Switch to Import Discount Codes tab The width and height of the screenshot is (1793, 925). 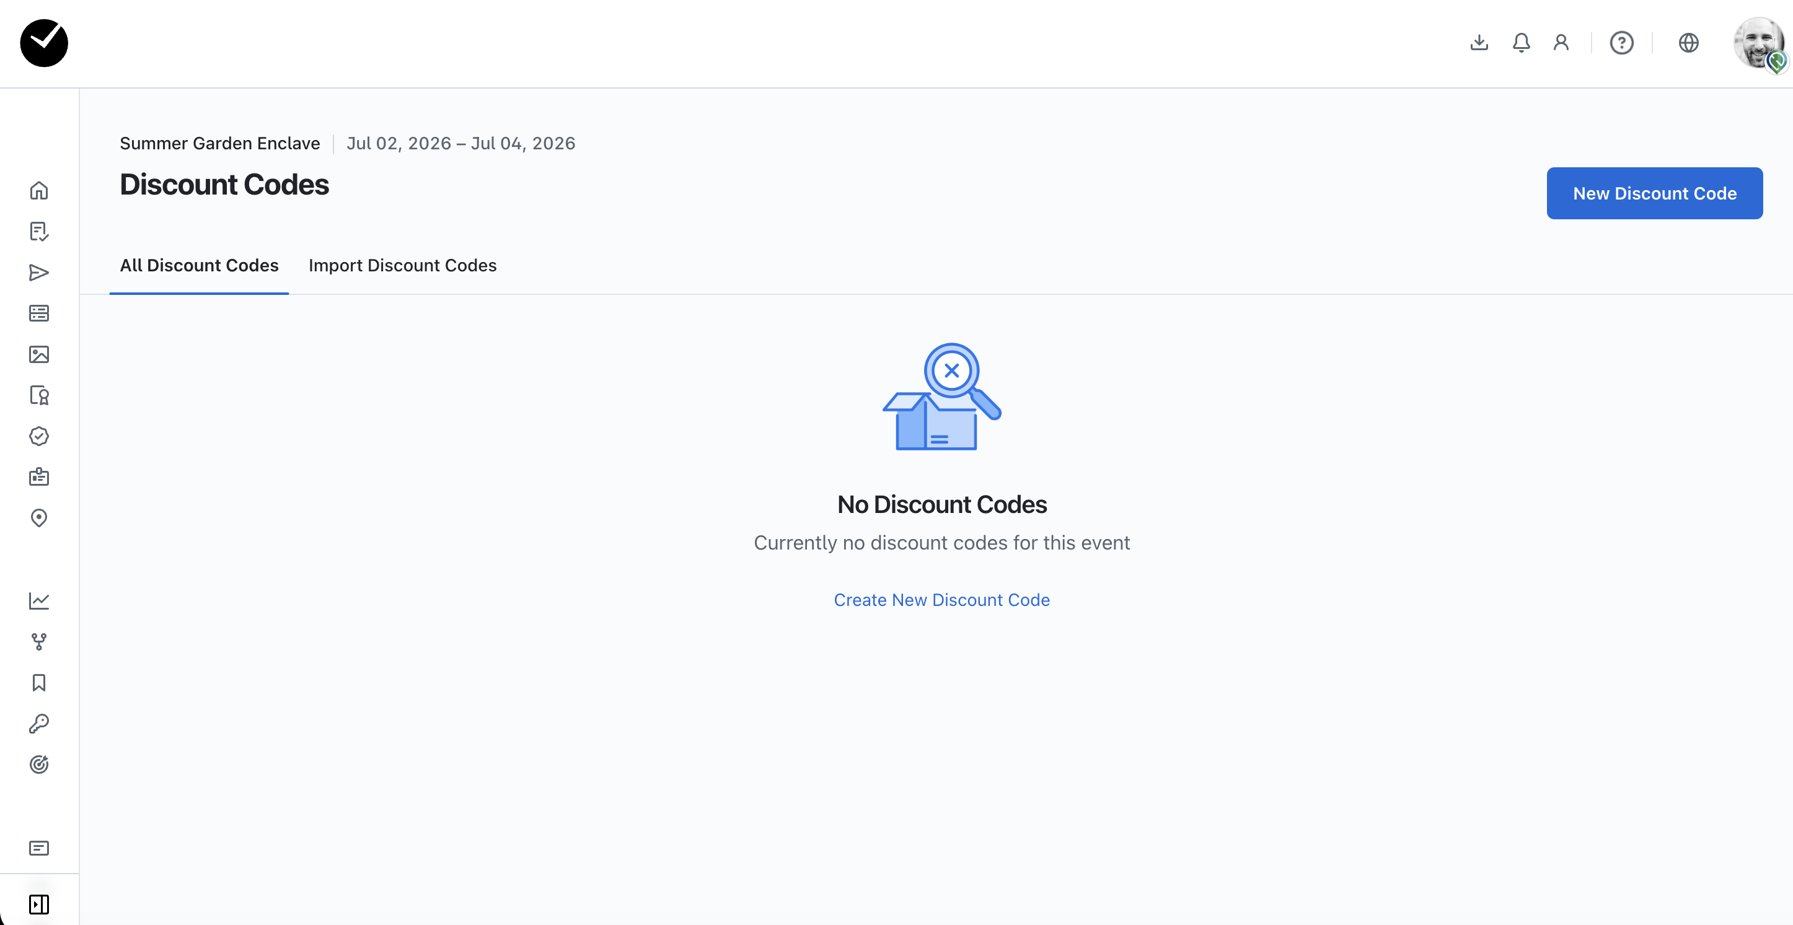[402, 266]
